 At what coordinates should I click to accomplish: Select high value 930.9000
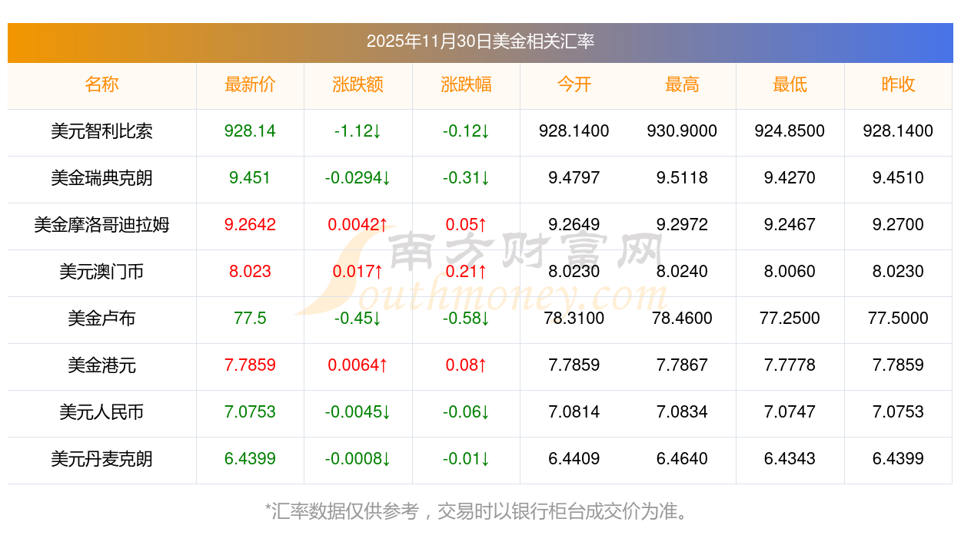point(682,131)
